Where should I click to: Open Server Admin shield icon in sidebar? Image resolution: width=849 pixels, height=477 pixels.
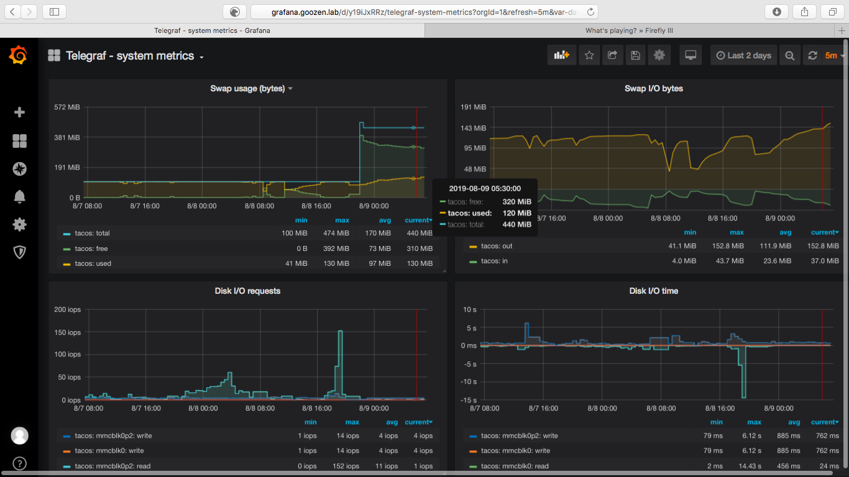click(x=19, y=252)
